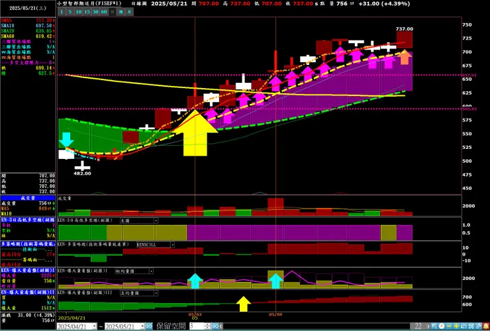
Task: Click the 05/09 date marker on time axis
Action: click(x=275, y=314)
